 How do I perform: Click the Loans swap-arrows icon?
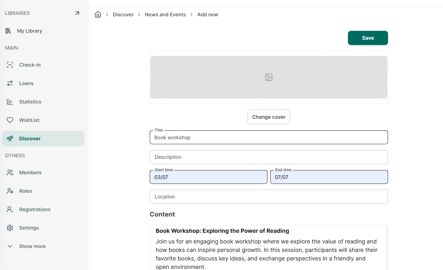10,83
